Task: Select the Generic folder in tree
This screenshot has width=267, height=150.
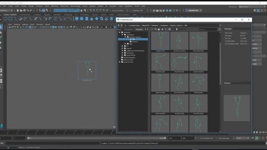Action: [x=135, y=42]
